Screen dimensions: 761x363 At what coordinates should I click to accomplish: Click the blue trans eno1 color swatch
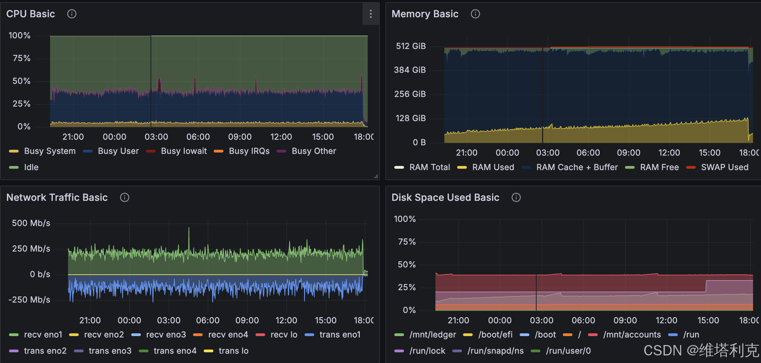coord(309,335)
